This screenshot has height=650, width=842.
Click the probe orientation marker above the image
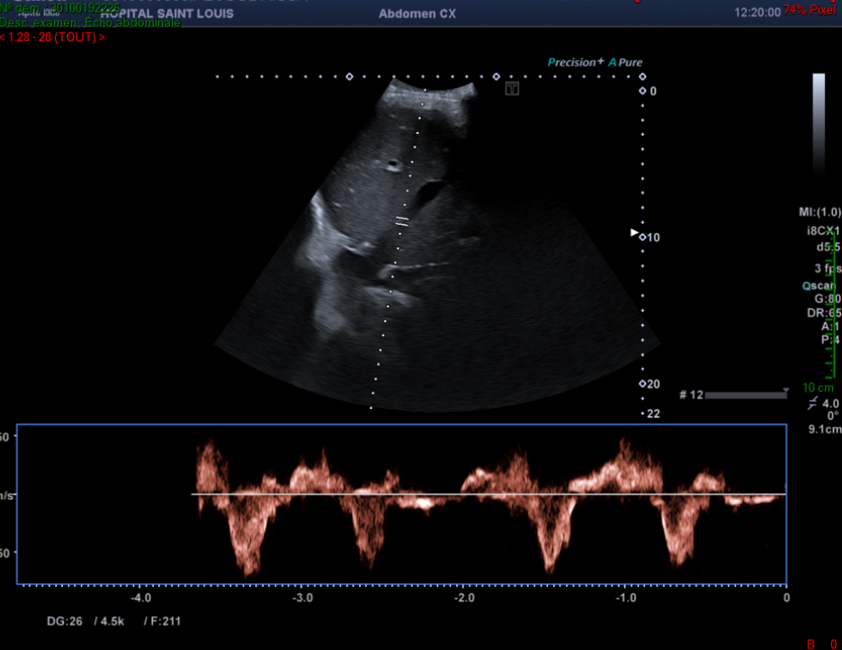pos(512,88)
